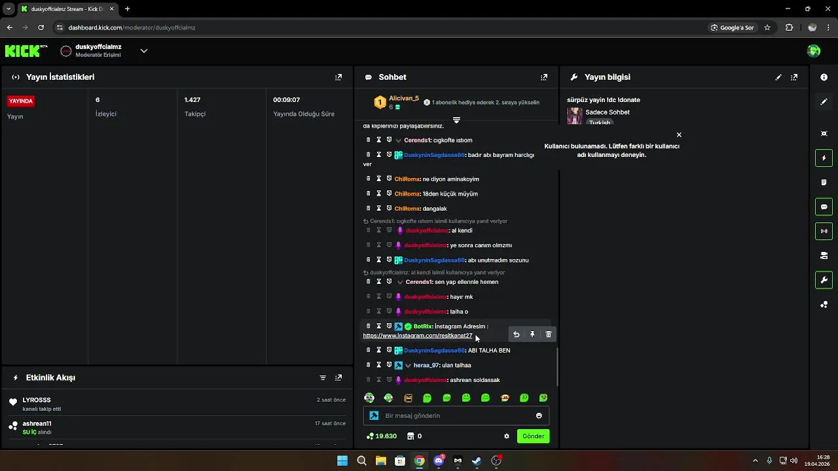Open the tab search dropdown arrow

9,9
